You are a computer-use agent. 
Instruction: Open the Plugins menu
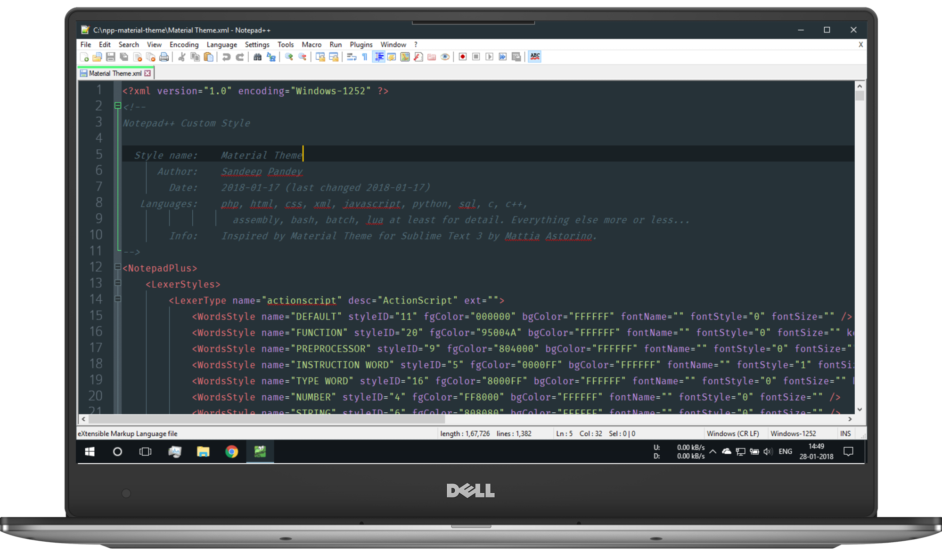point(361,44)
